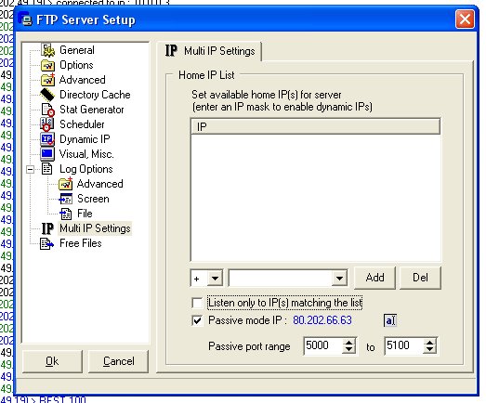Click the 5000 passive port start field
The width and height of the screenshot is (486, 403).
(x=323, y=345)
